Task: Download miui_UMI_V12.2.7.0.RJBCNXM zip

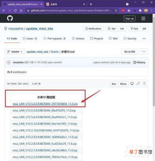Action: 45,150
